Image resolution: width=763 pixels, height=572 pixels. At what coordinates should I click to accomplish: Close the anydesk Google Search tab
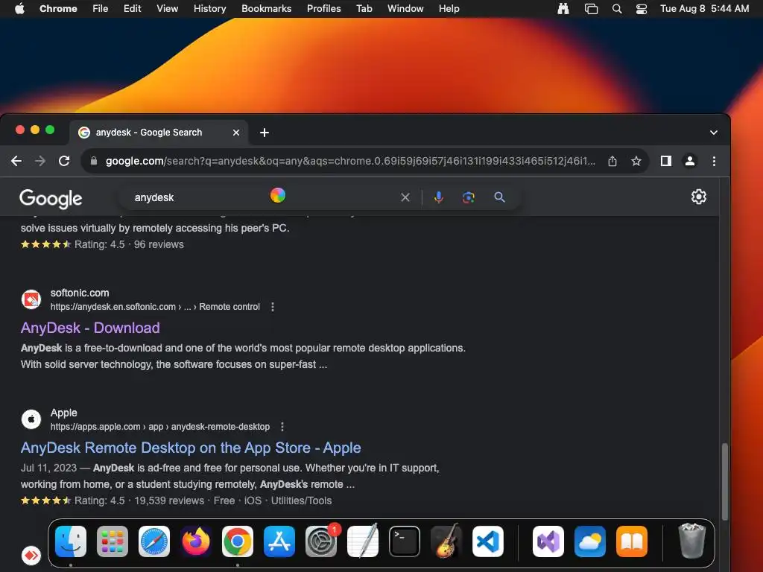(236, 133)
